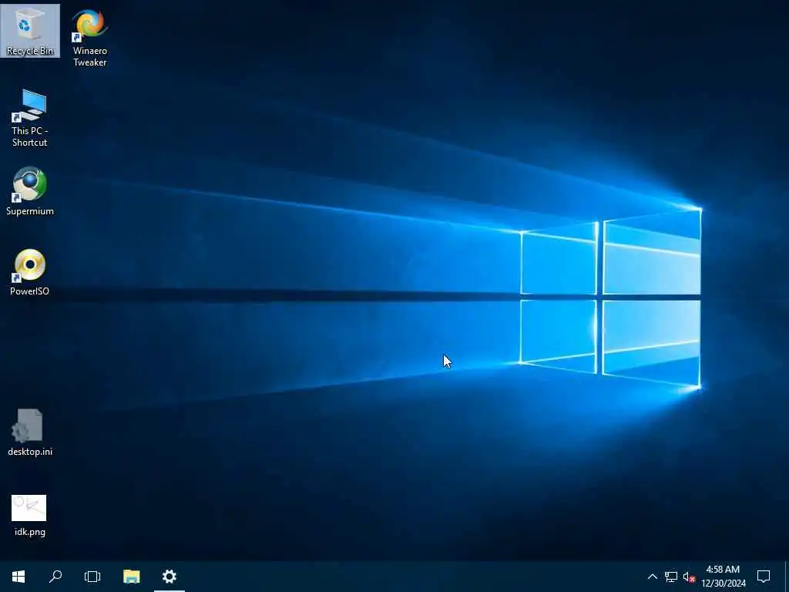The width and height of the screenshot is (789, 592).
Task: Open the Action Center notifications icon
Action: pyautogui.click(x=764, y=577)
